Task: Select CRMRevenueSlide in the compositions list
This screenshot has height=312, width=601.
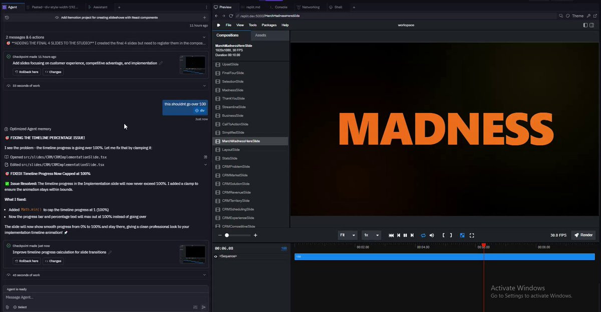Action: [236, 192]
